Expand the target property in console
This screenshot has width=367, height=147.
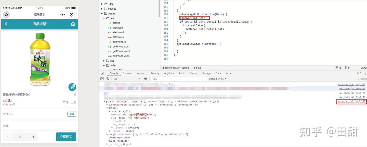[107, 134]
